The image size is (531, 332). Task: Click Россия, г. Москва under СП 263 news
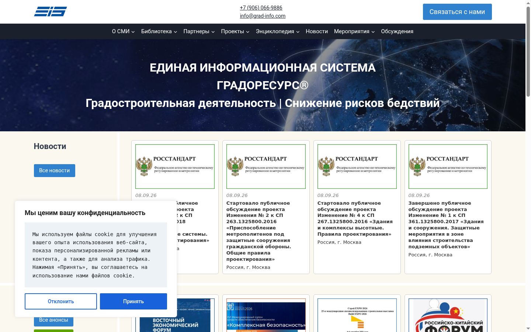tap(248, 267)
